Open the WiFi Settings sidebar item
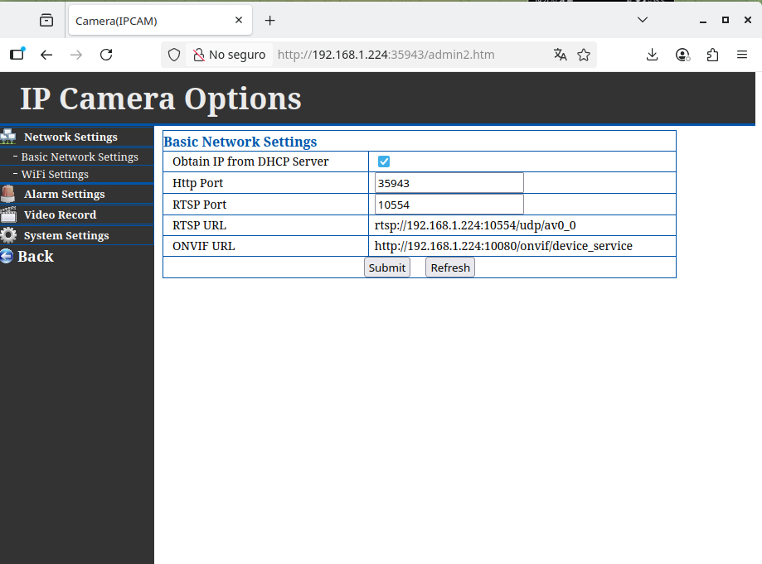Image resolution: width=762 pixels, height=564 pixels. [x=55, y=174]
